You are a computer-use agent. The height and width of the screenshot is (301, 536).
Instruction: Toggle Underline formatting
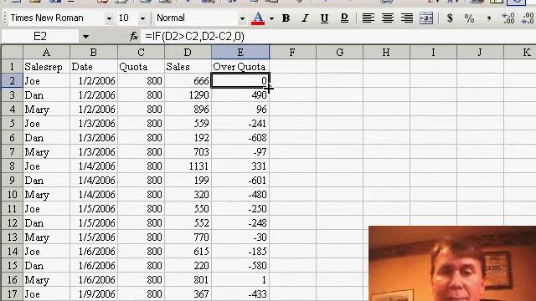coord(324,18)
